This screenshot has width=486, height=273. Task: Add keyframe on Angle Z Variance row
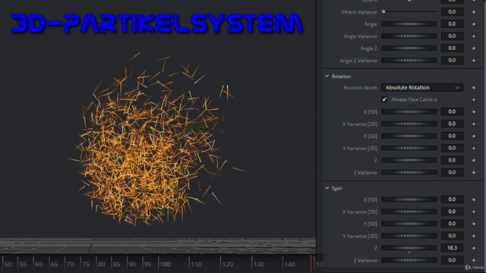click(x=474, y=61)
